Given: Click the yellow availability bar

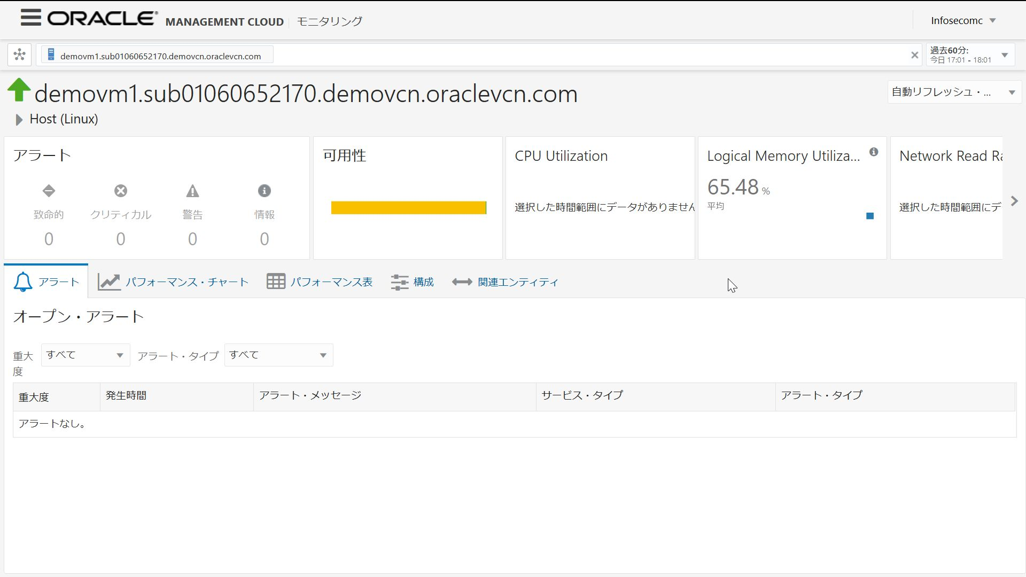Looking at the screenshot, I should (409, 208).
